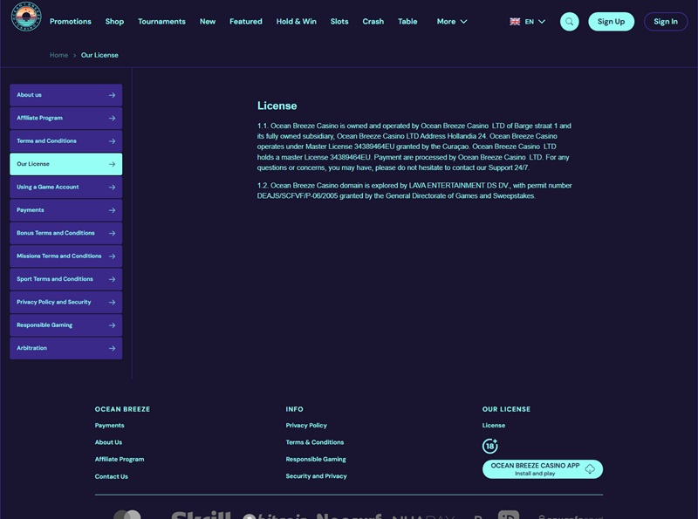The height and width of the screenshot is (519, 698).
Task: Click arrow icon on About us row
Action: pyautogui.click(x=113, y=95)
